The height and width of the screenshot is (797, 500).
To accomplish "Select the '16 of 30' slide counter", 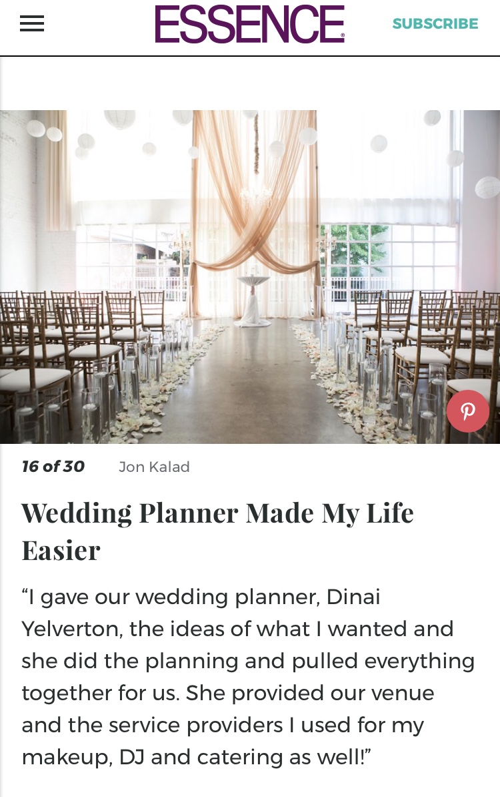I will point(53,467).
